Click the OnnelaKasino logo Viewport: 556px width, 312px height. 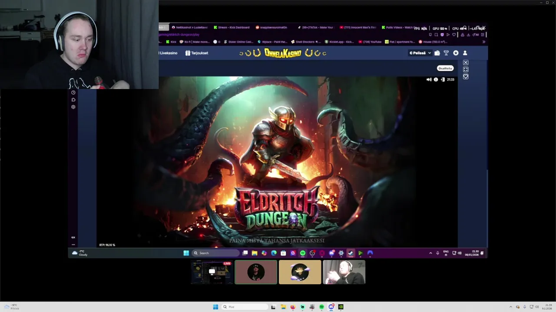(x=282, y=53)
